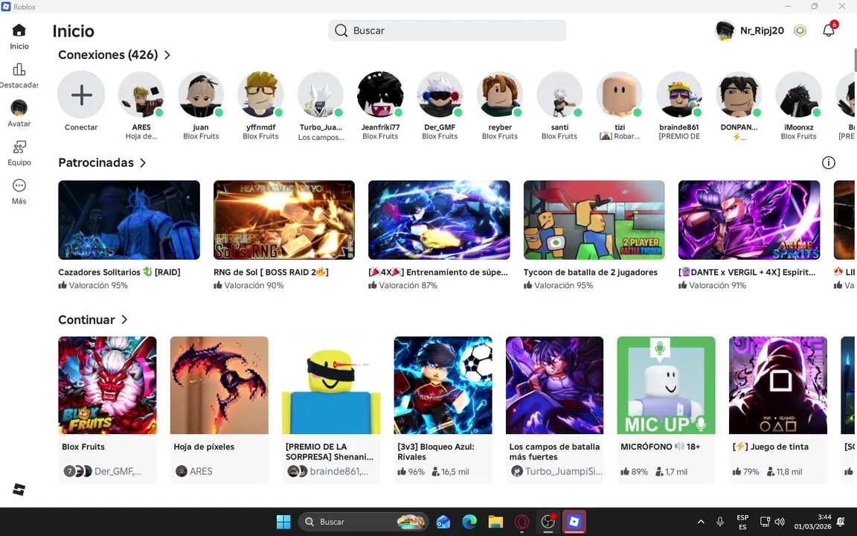Open the volume control in the tray
Viewport: 857px width, 536px height.
(x=780, y=522)
